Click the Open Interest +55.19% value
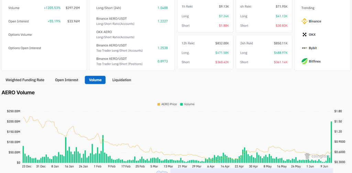 tap(54, 21)
